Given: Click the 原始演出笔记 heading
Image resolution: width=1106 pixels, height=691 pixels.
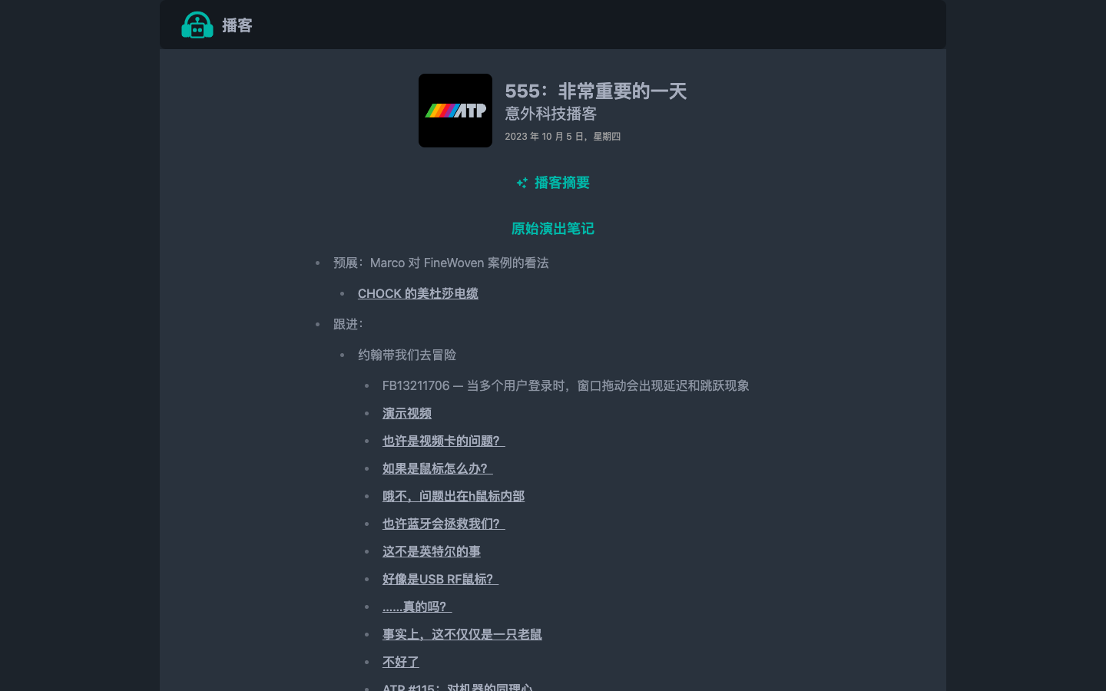Looking at the screenshot, I should pos(552,229).
